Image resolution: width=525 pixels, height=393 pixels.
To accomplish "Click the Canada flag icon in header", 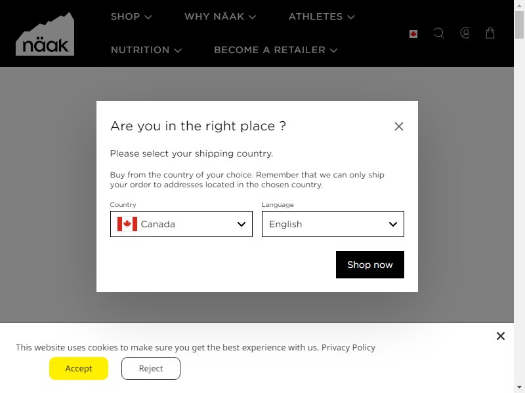I will pyautogui.click(x=413, y=34).
